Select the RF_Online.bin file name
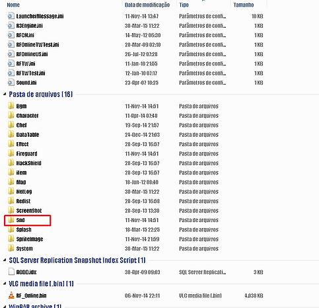This screenshot has height=308, width=319. tap(31, 295)
